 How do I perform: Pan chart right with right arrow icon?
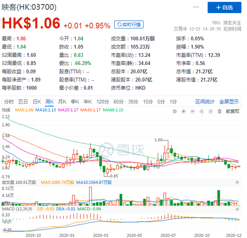coord(210,112)
